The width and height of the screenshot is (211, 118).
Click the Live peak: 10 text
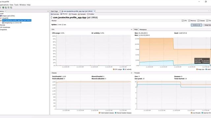139,79
